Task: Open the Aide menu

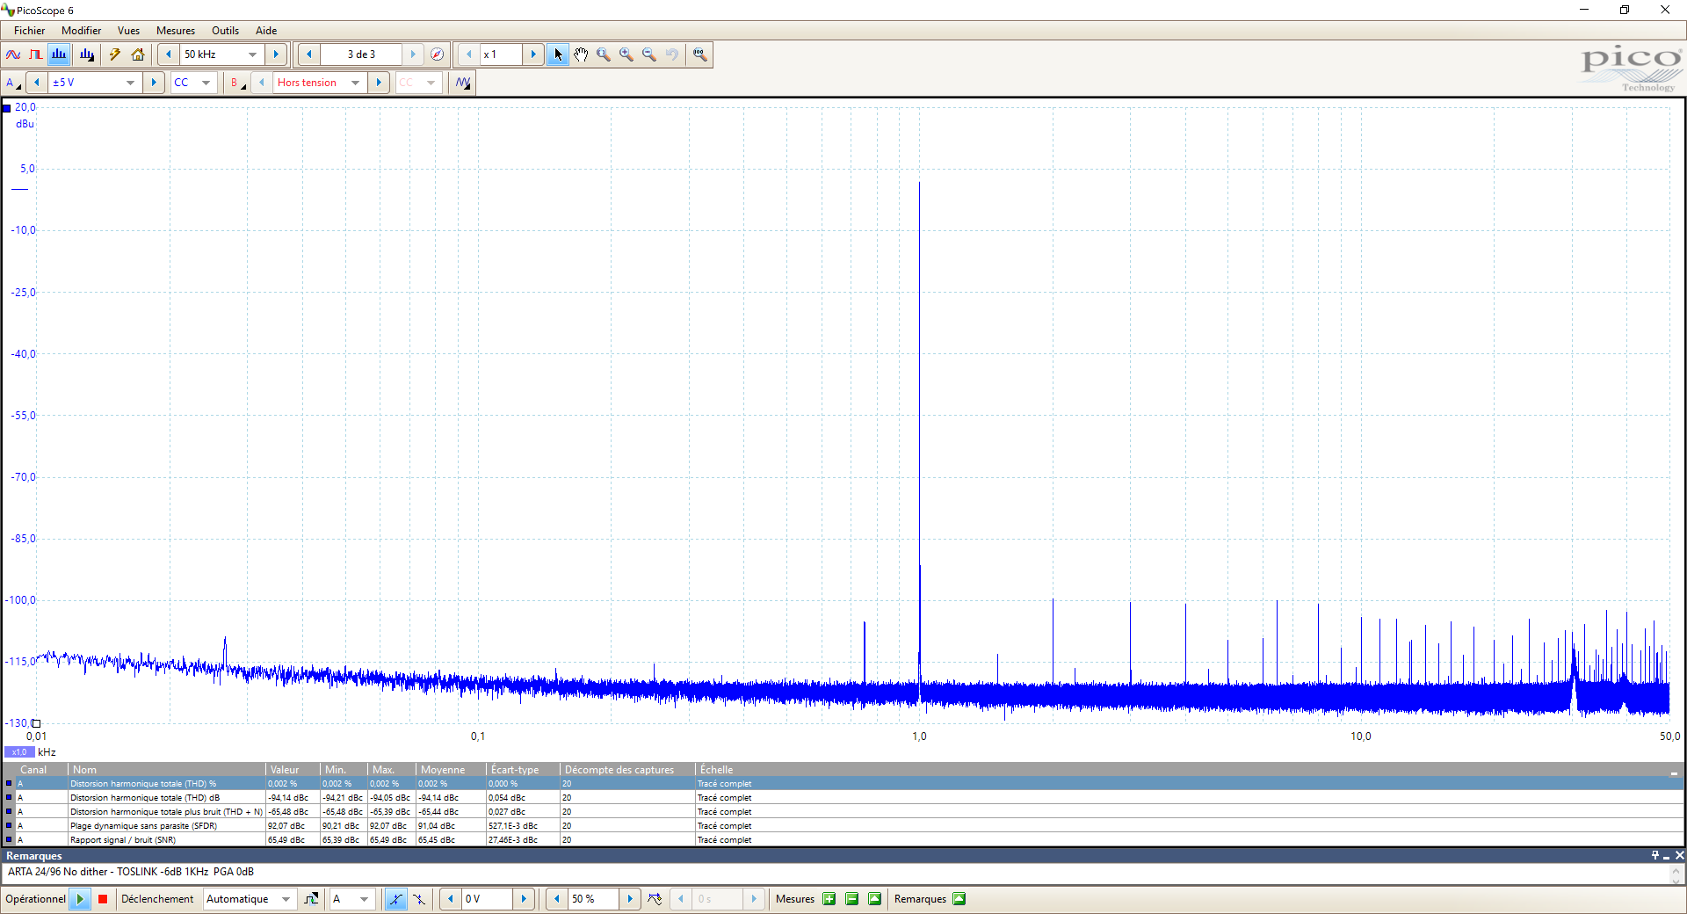Action: click(x=266, y=31)
